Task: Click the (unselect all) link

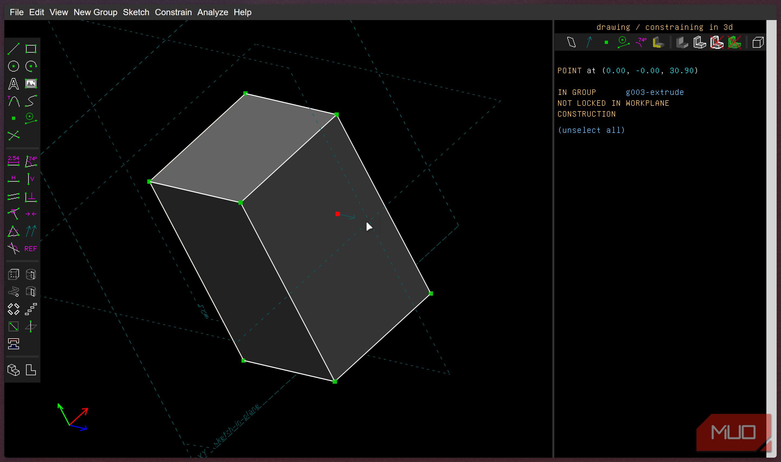Action: [x=591, y=130]
